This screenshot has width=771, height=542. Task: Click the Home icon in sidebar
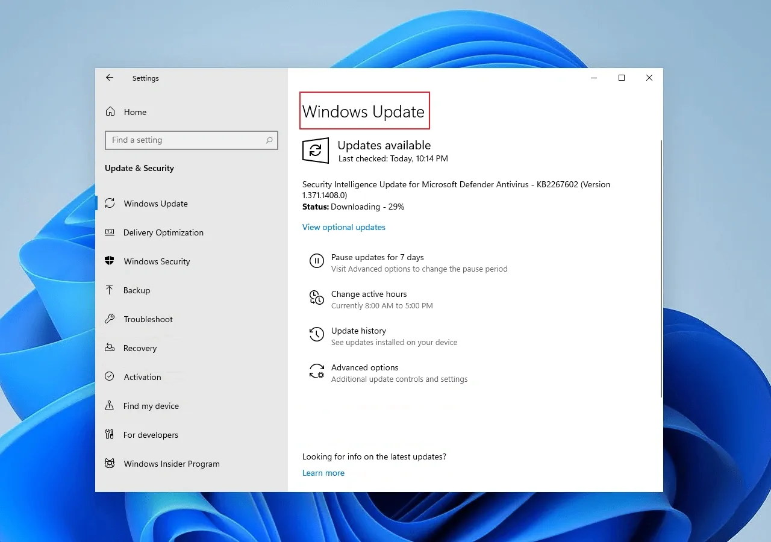pyautogui.click(x=110, y=112)
